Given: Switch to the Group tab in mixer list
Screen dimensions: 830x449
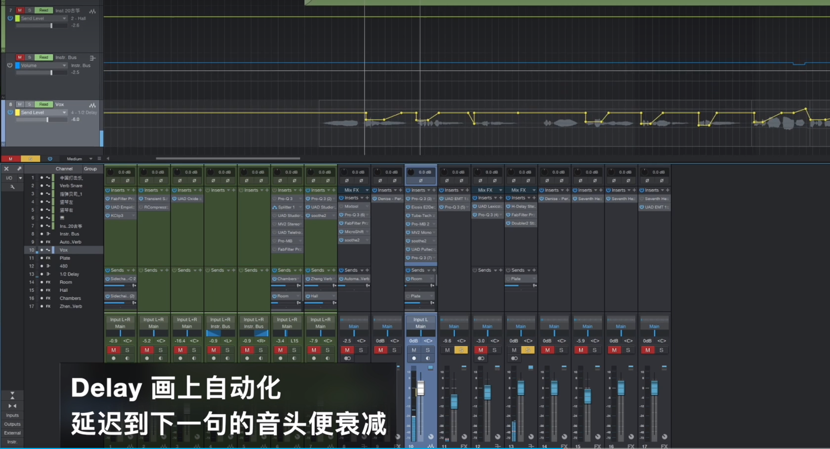Looking at the screenshot, I should click(90, 169).
